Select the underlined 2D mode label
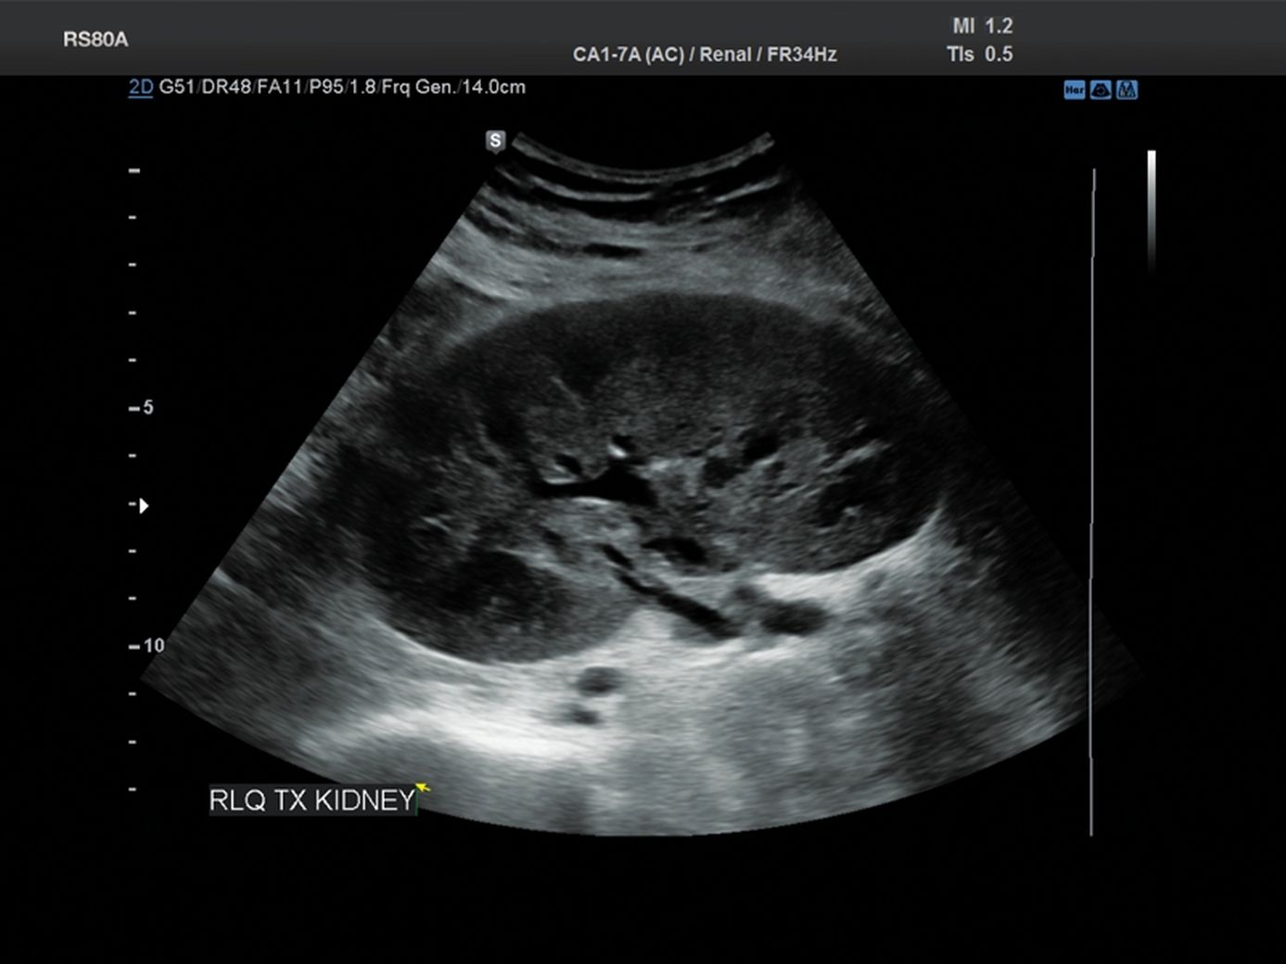This screenshot has width=1286, height=964. (x=140, y=87)
